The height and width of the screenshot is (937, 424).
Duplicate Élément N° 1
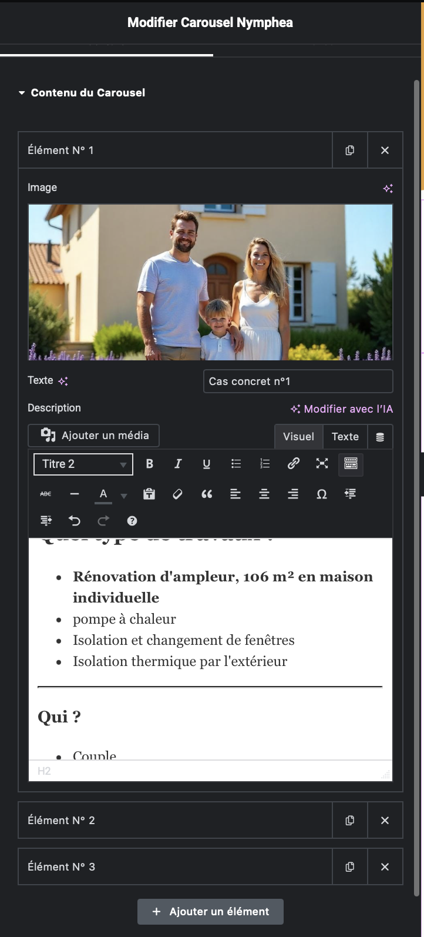click(350, 150)
